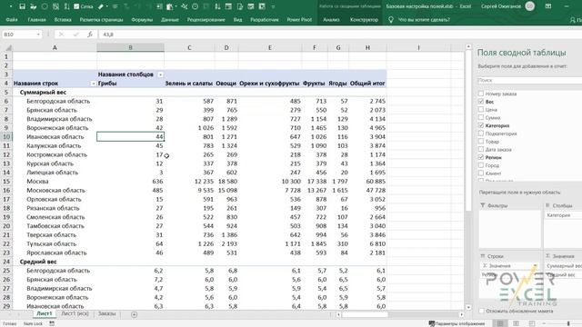Viewport: 582px width, 327px height.
Task: Click the confirm entry checkmark in formula bar
Action: click(75, 35)
